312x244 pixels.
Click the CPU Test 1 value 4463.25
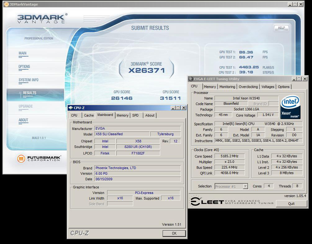pos(249,67)
